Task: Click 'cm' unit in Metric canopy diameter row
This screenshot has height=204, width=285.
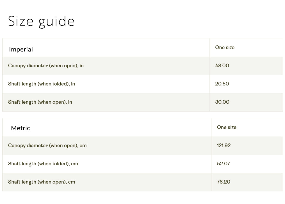Action: [x=83, y=145]
